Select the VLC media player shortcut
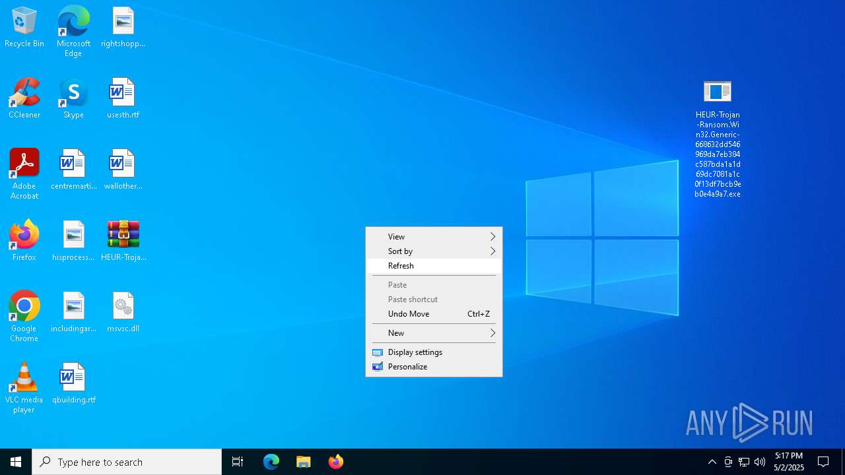845x475 pixels. click(24, 388)
